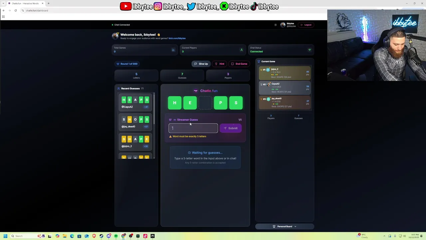Click the Chatle.fun logo icon above board
Image resolution: width=426 pixels, height=240 pixels.
point(196,91)
